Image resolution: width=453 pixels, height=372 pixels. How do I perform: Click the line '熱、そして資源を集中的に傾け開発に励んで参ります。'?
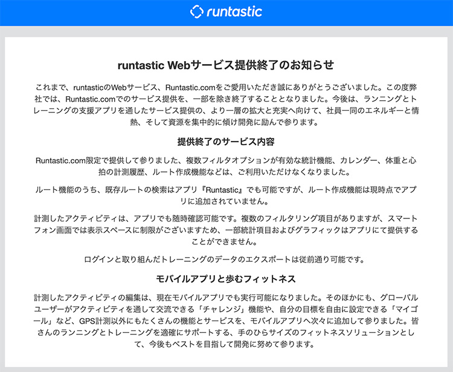224,122
